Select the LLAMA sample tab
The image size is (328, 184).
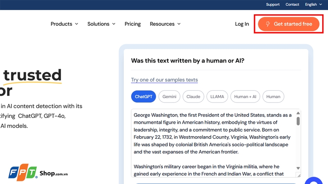click(x=217, y=96)
